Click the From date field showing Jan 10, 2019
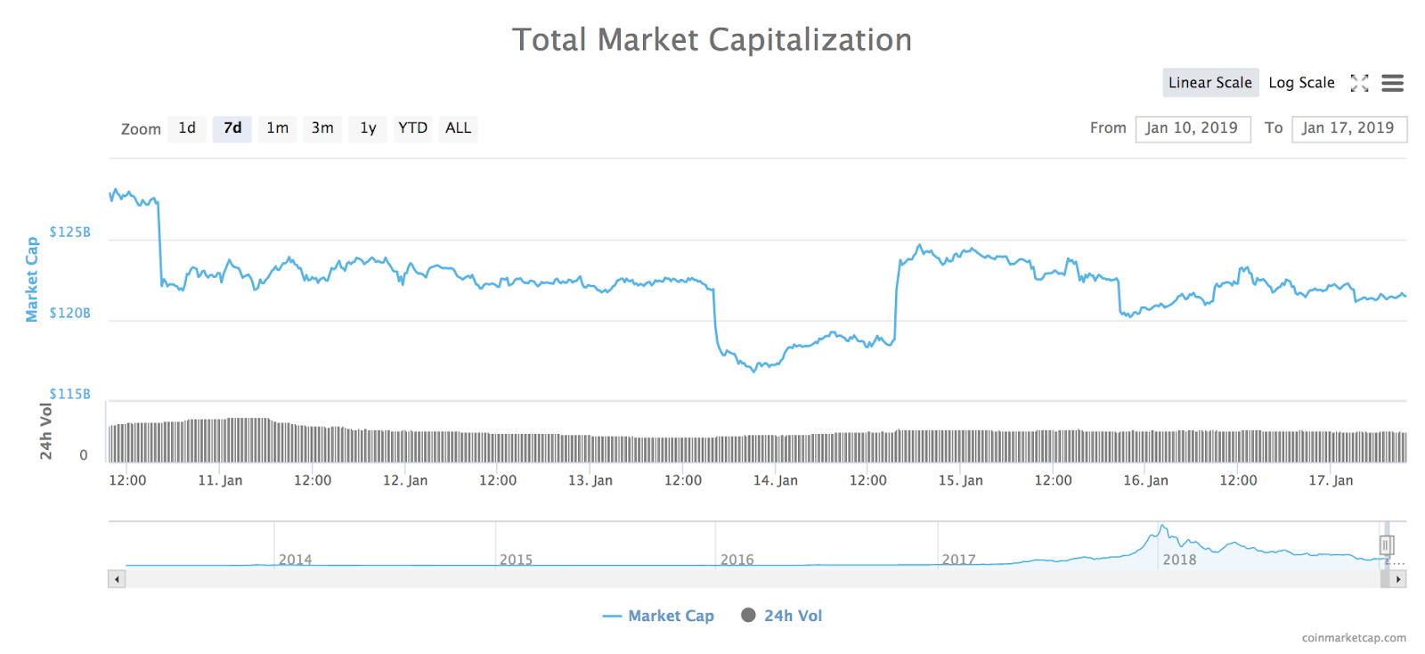The height and width of the screenshot is (654, 1425). 1193,128
